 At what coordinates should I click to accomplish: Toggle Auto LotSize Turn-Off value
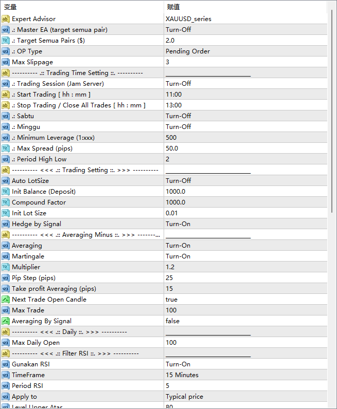point(178,181)
